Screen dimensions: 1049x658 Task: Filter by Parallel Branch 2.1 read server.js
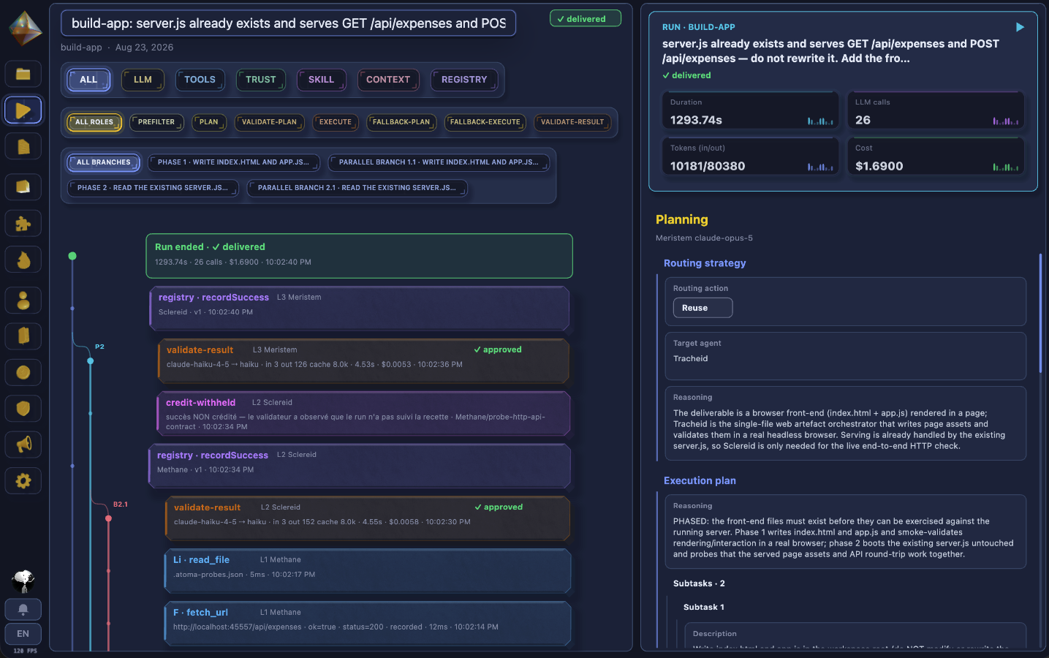click(357, 188)
